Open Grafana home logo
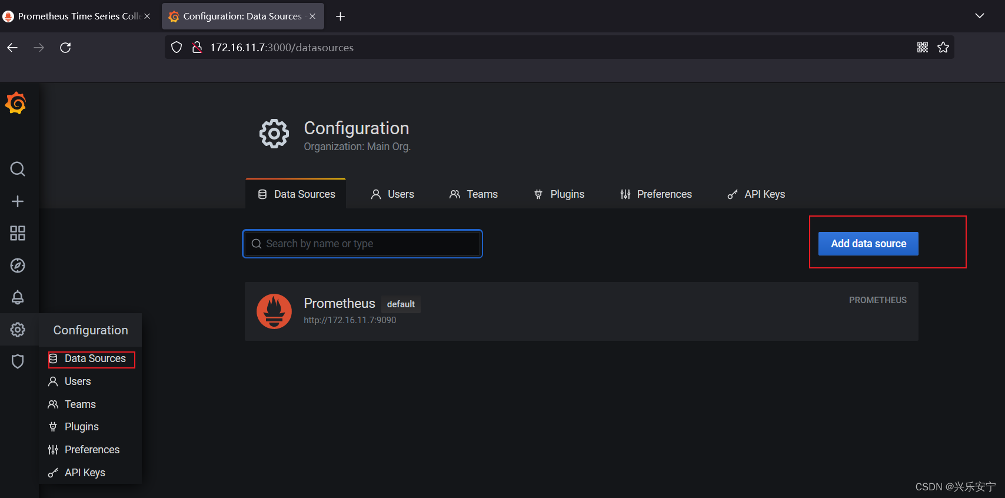This screenshot has width=1005, height=498. coord(16,103)
